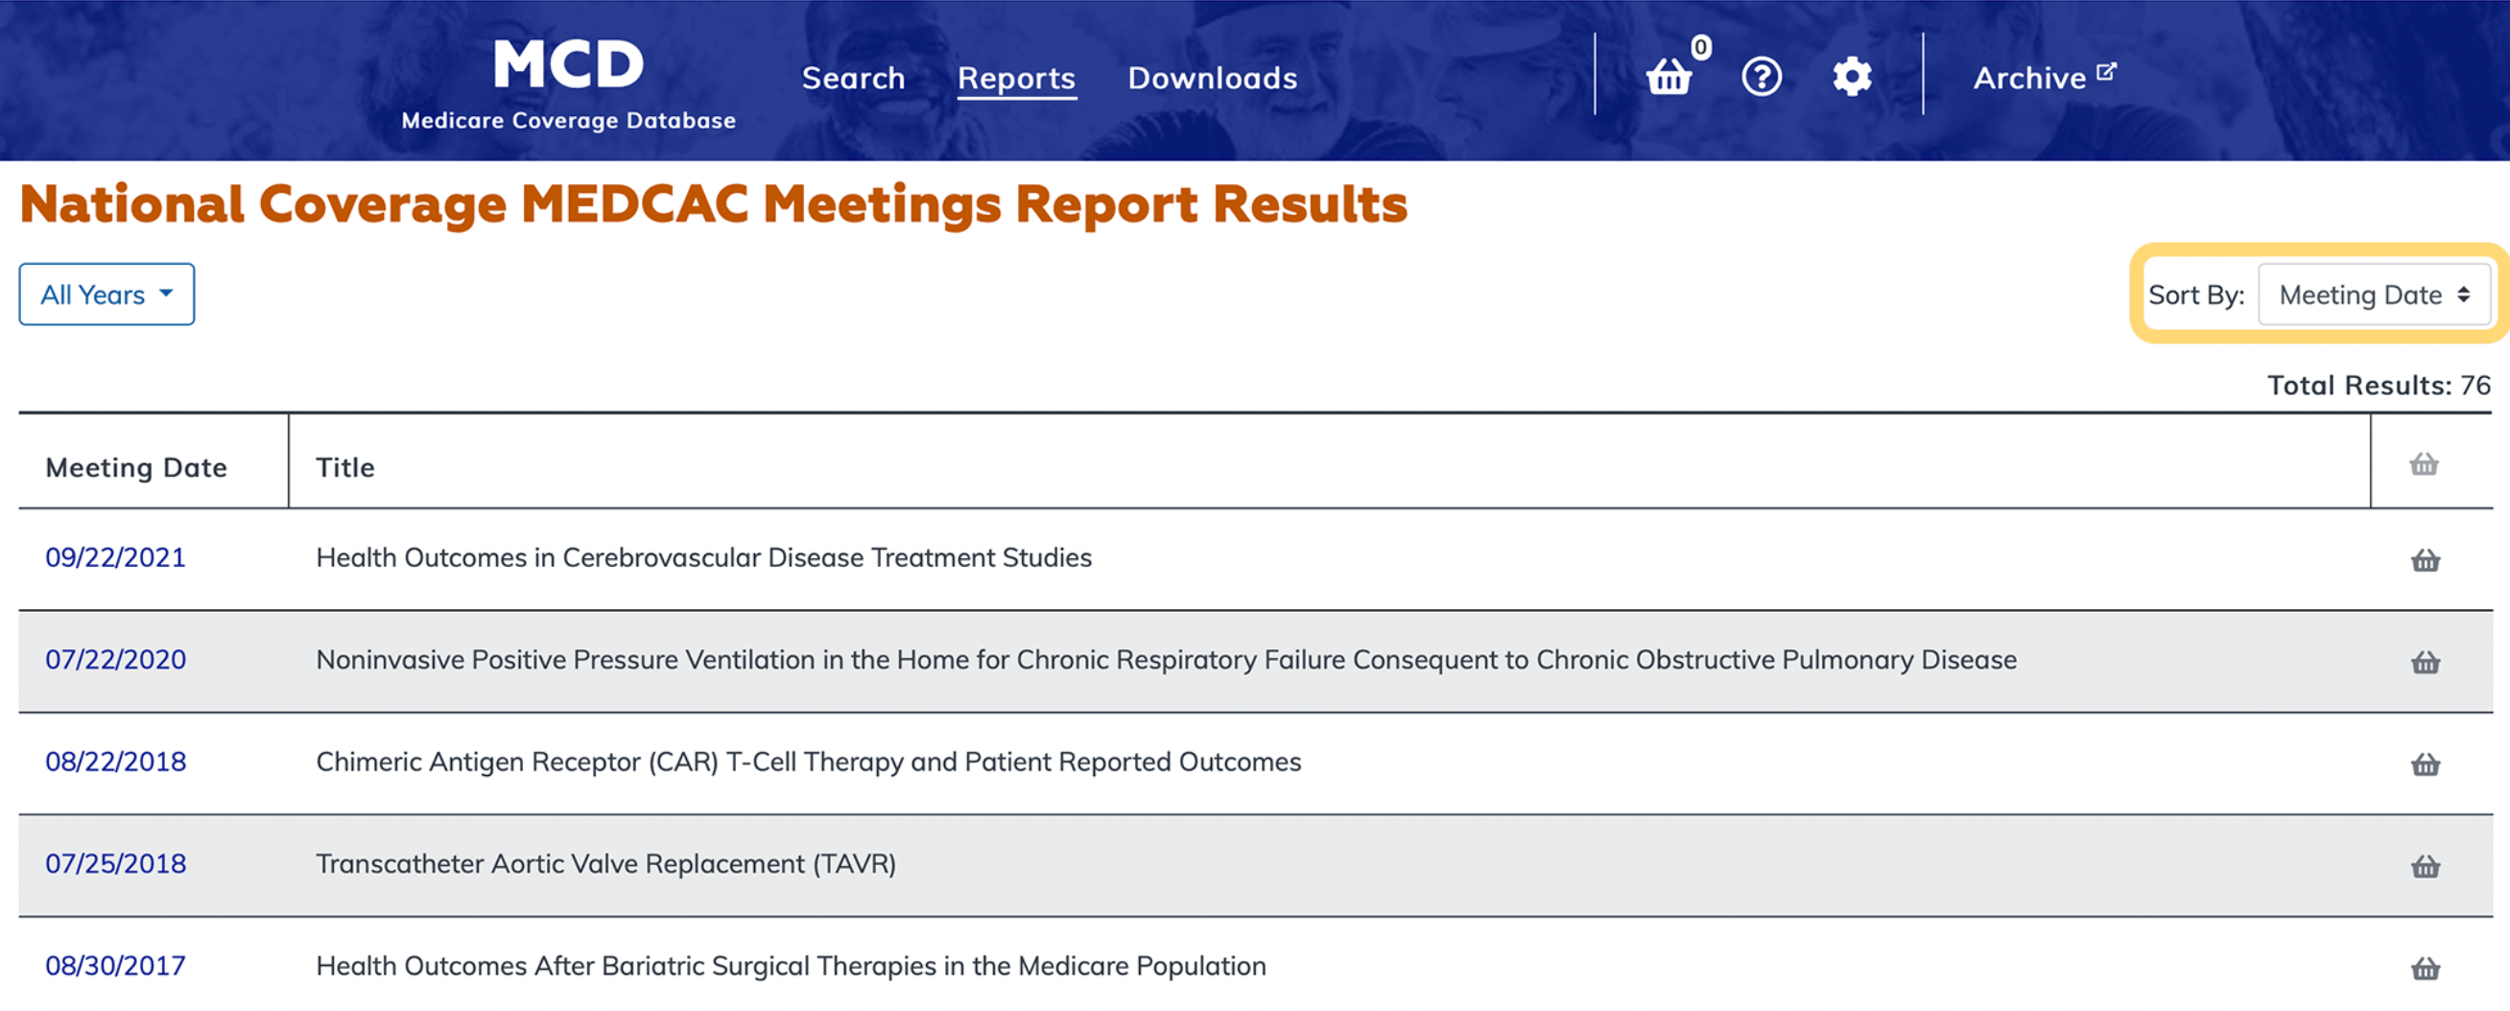Open the 08/30/2017 meeting date link
Viewport: 2510px width, 1011px height.
[x=115, y=965]
